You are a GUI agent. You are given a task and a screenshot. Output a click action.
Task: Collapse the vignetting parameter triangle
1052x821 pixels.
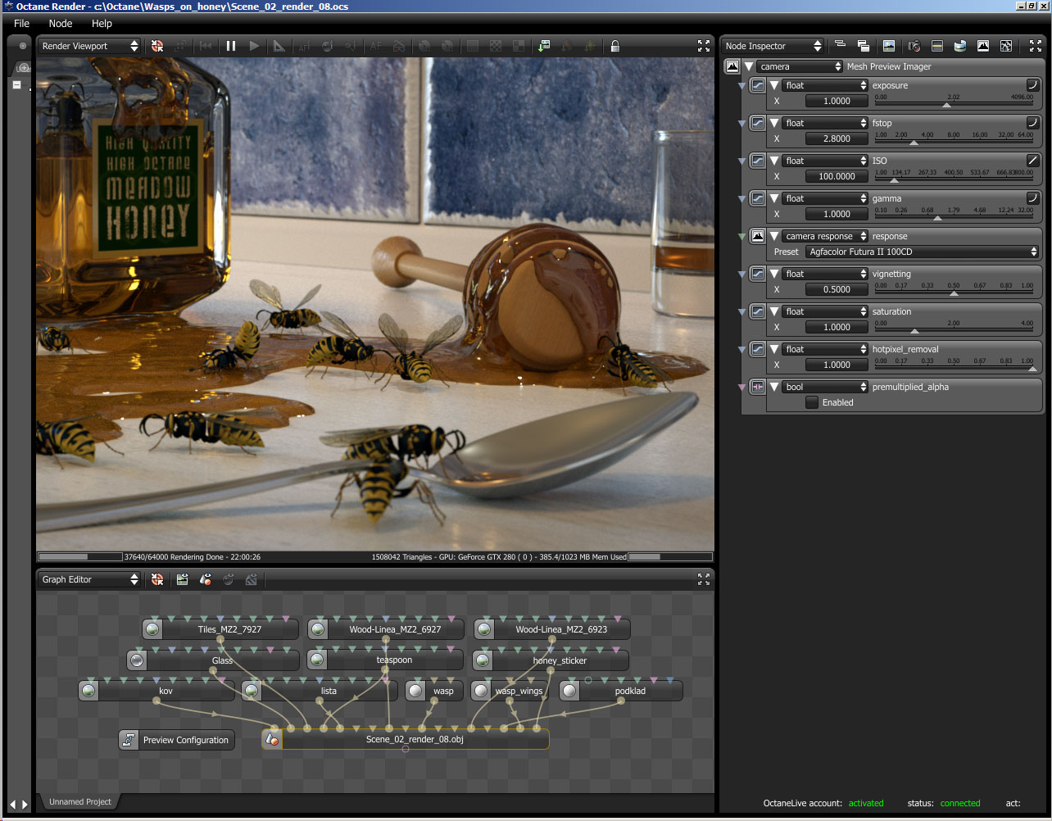click(773, 274)
